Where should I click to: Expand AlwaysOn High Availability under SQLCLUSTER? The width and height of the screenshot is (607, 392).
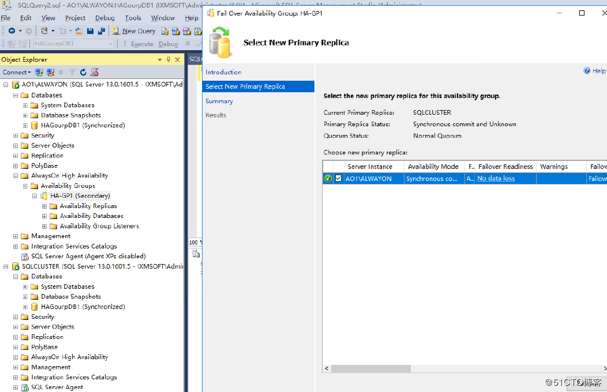16,357
